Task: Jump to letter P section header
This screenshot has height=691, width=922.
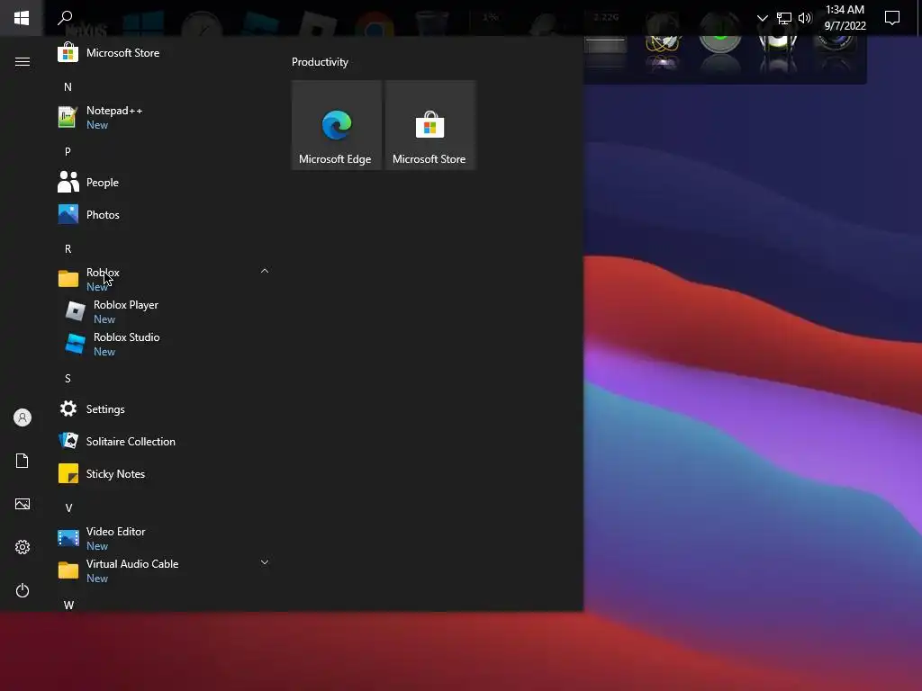Action: (68, 151)
